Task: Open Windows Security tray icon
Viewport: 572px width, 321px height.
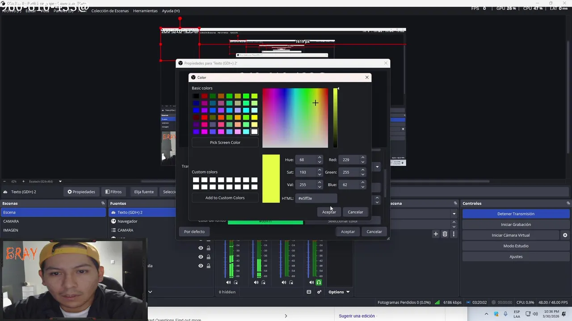Action: pos(496,314)
